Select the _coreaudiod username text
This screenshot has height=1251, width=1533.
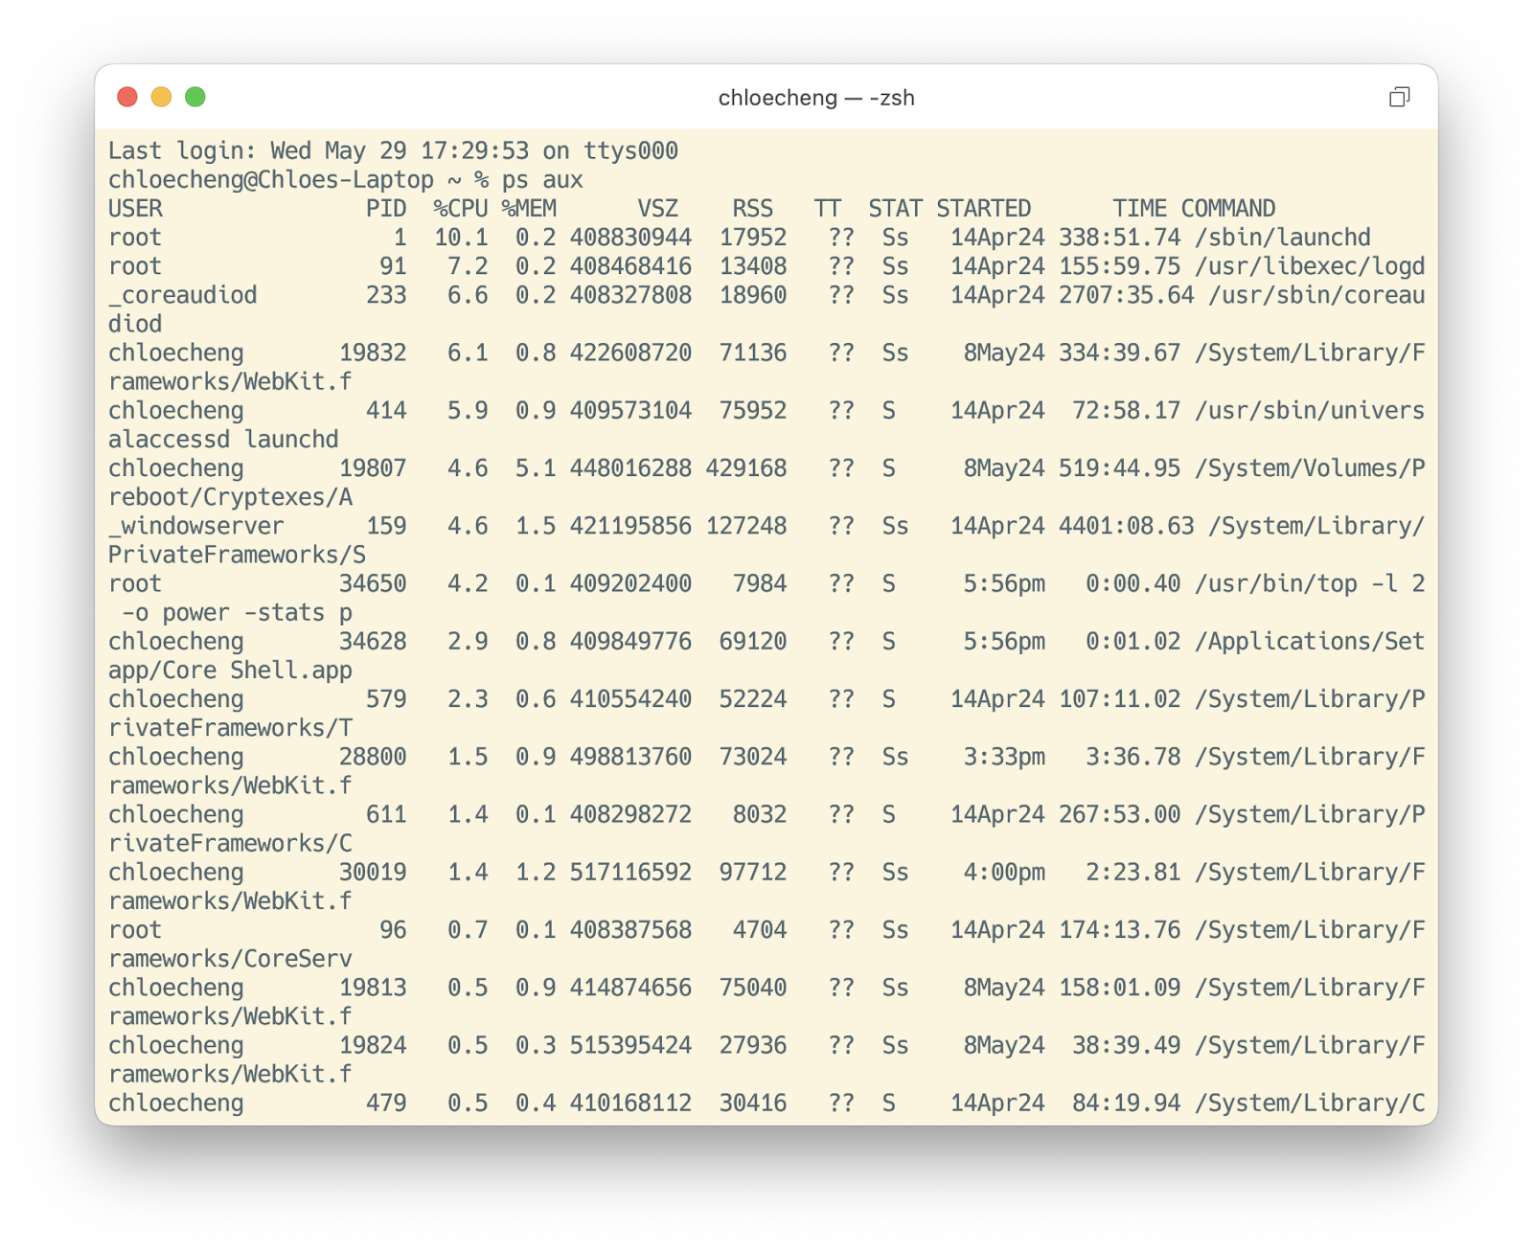(x=182, y=295)
